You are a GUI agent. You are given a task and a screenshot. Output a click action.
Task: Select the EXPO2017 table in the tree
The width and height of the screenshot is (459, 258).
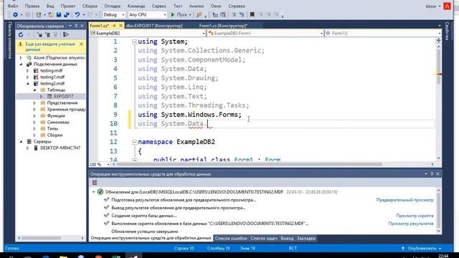point(63,96)
